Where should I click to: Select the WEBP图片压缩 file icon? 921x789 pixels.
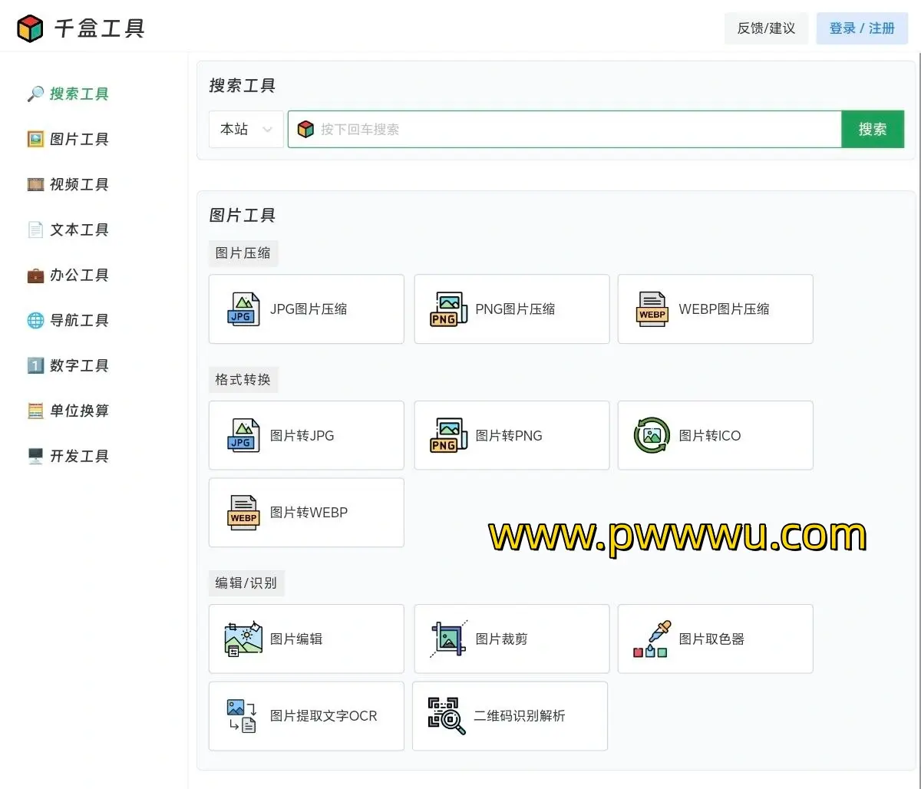(x=652, y=309)
